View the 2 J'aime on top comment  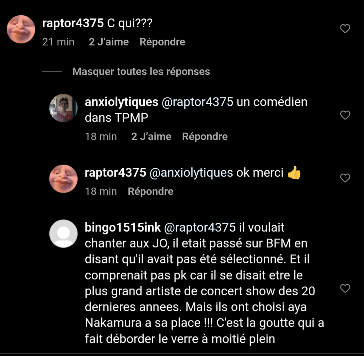(108, 42)
